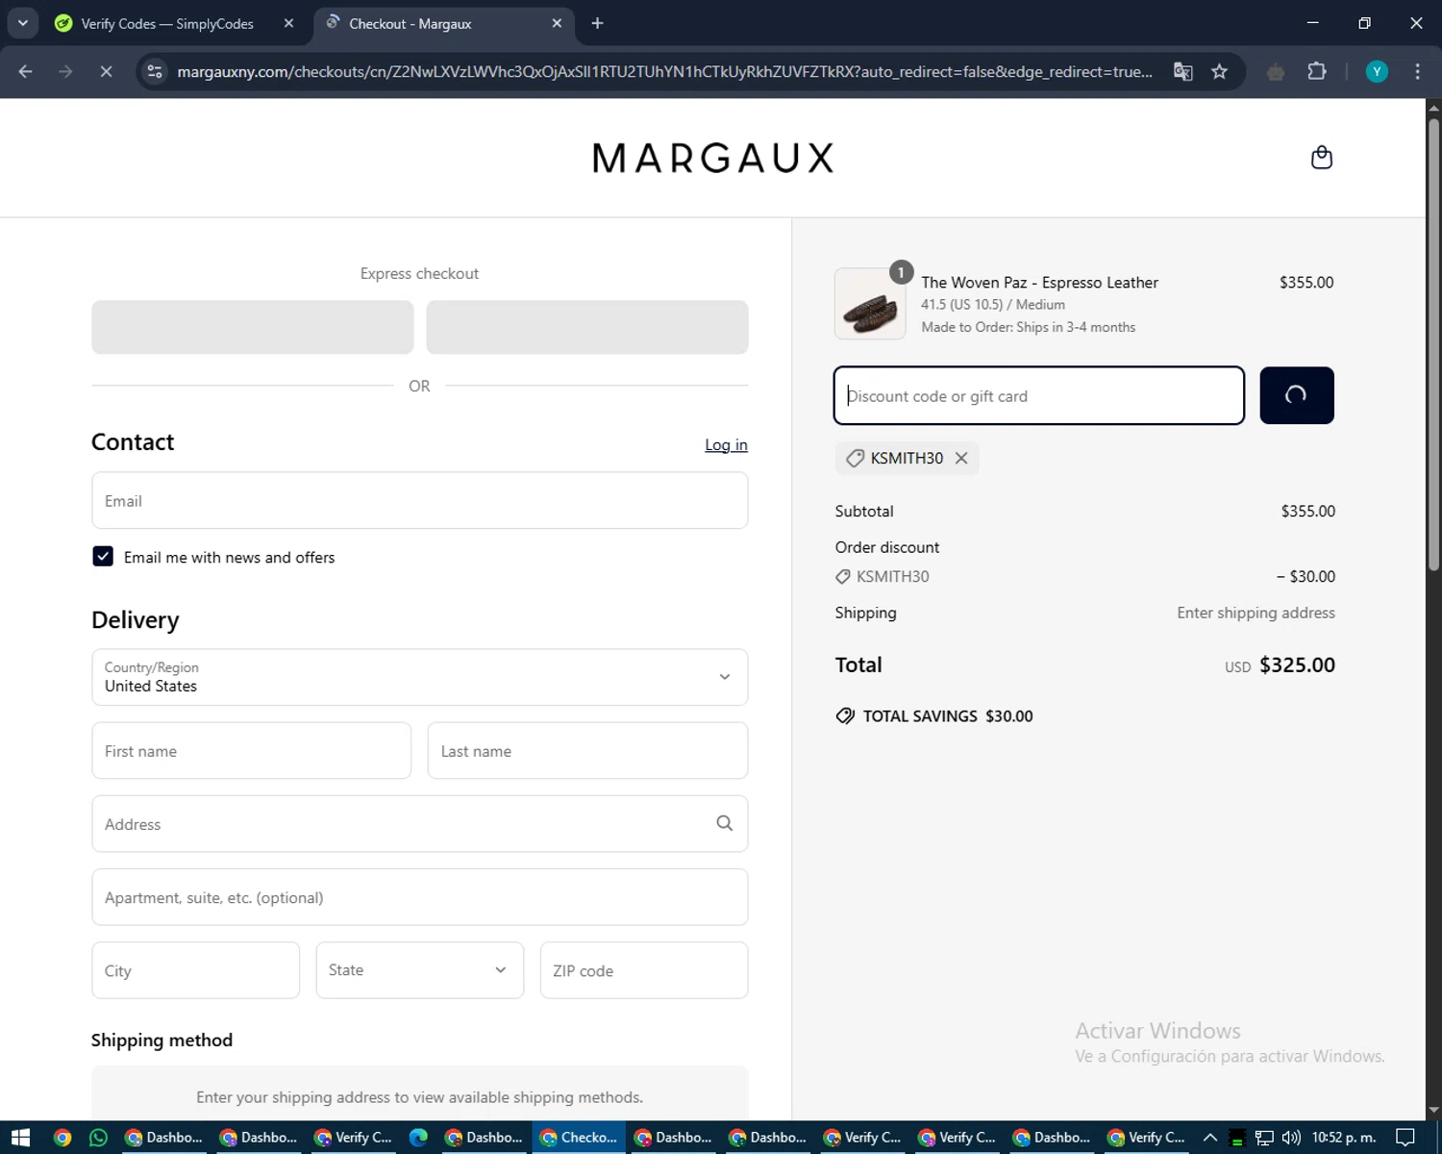The image size is (1442, 1154).
Task: Click the taskbar clock 10:52 p. m.
Action: pos(1344,1138)
